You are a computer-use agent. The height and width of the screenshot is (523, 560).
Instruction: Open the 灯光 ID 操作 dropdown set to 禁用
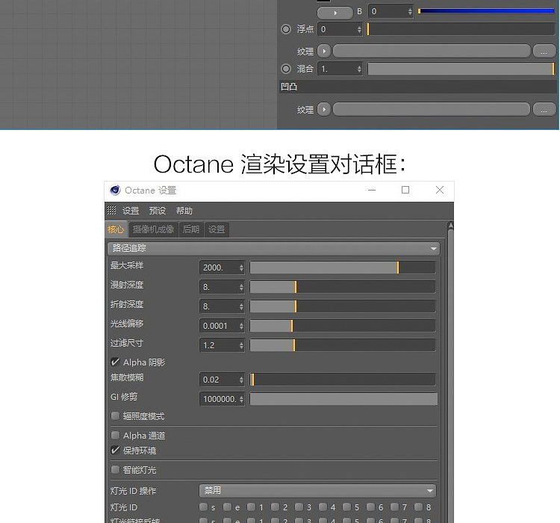click(317, 491)
